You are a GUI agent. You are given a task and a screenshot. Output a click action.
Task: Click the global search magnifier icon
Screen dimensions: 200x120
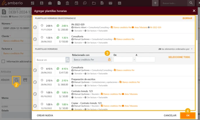(191, 3)
